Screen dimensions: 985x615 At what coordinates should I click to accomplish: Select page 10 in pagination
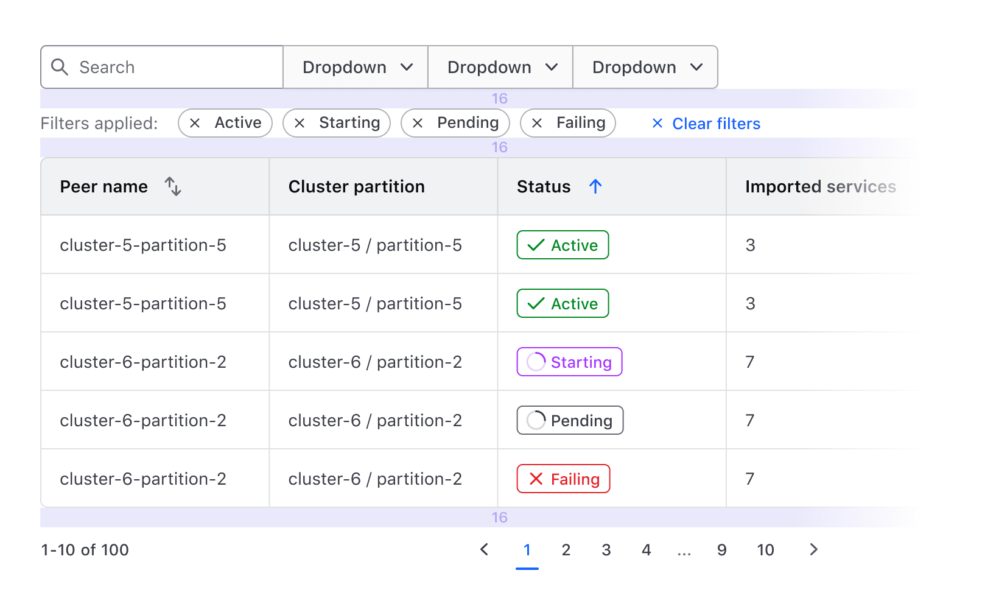(765, 550)
